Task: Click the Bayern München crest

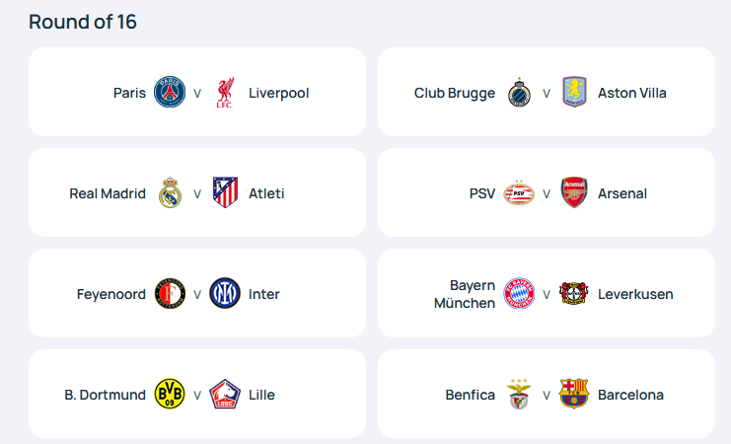Action: pos(519,293)
